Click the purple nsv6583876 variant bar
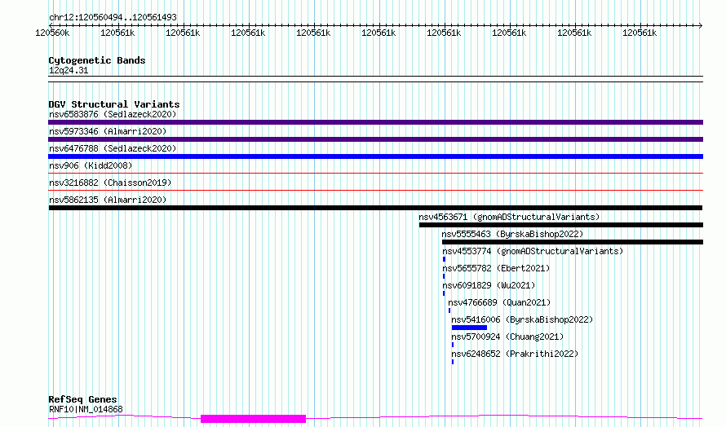This screenshot has width=726, height=427. pos(375,122)
